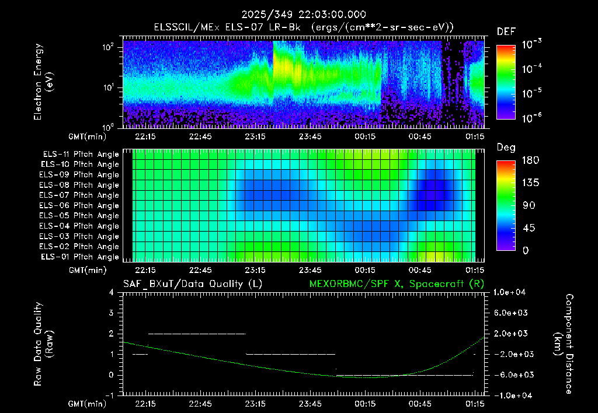Select the '10⁻⁴' tick on DEF scale
The width and height of the screenshot is (598, 413).
531,69
